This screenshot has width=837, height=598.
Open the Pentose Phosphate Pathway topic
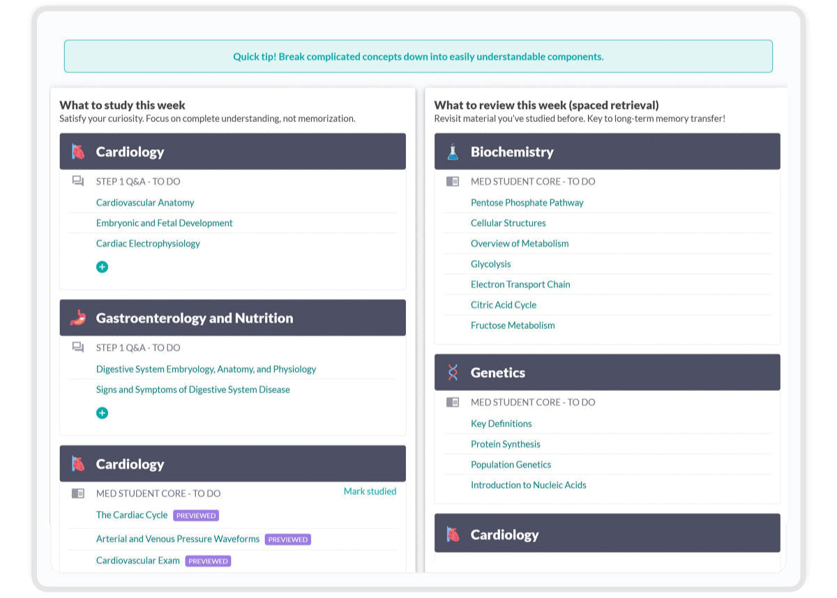pos(527,203)
